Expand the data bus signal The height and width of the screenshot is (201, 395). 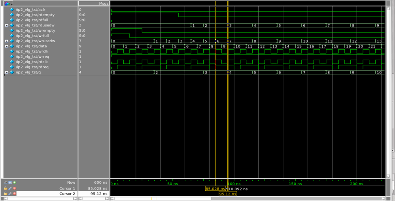point(7,46)
